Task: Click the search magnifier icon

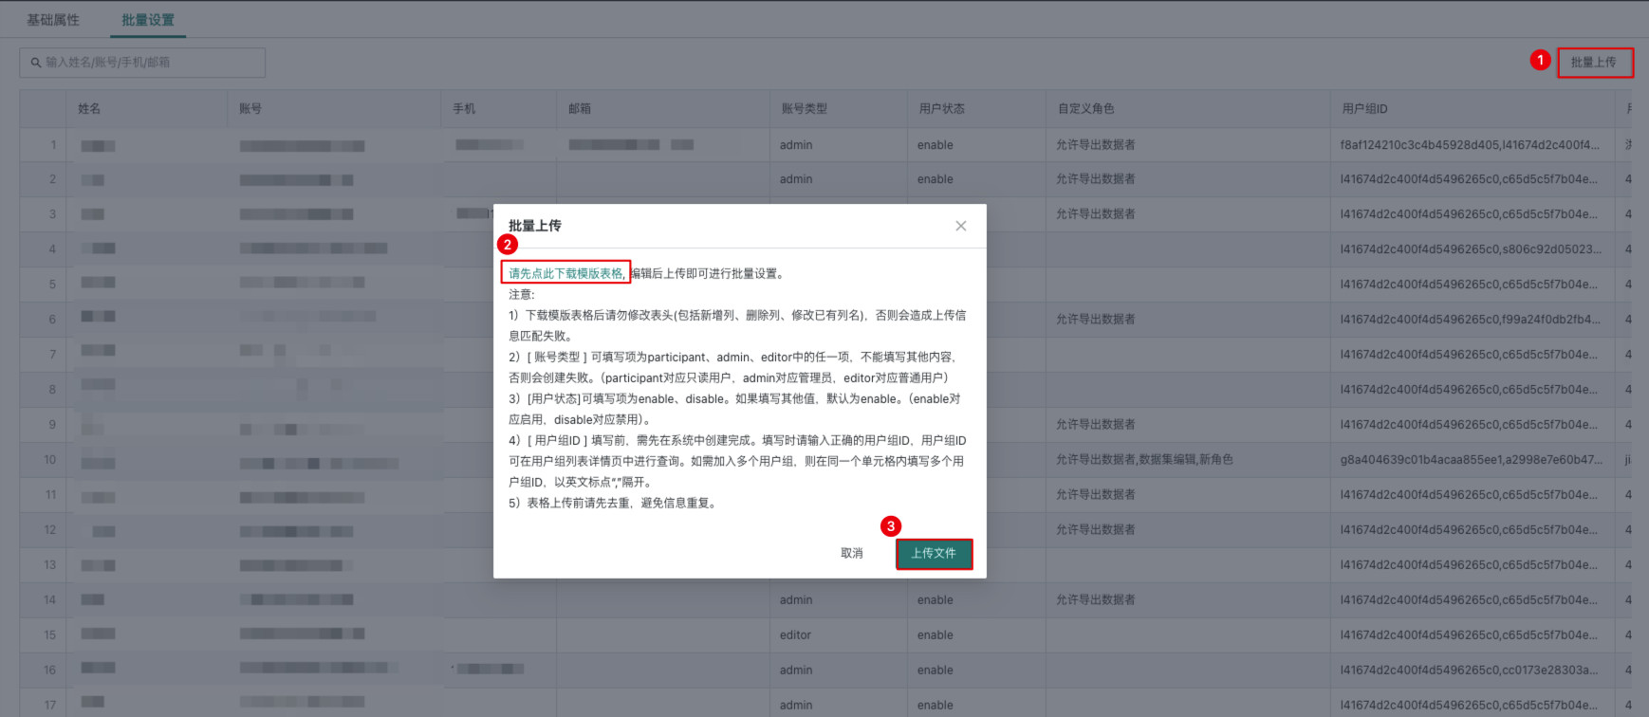Action: (36, 63)
